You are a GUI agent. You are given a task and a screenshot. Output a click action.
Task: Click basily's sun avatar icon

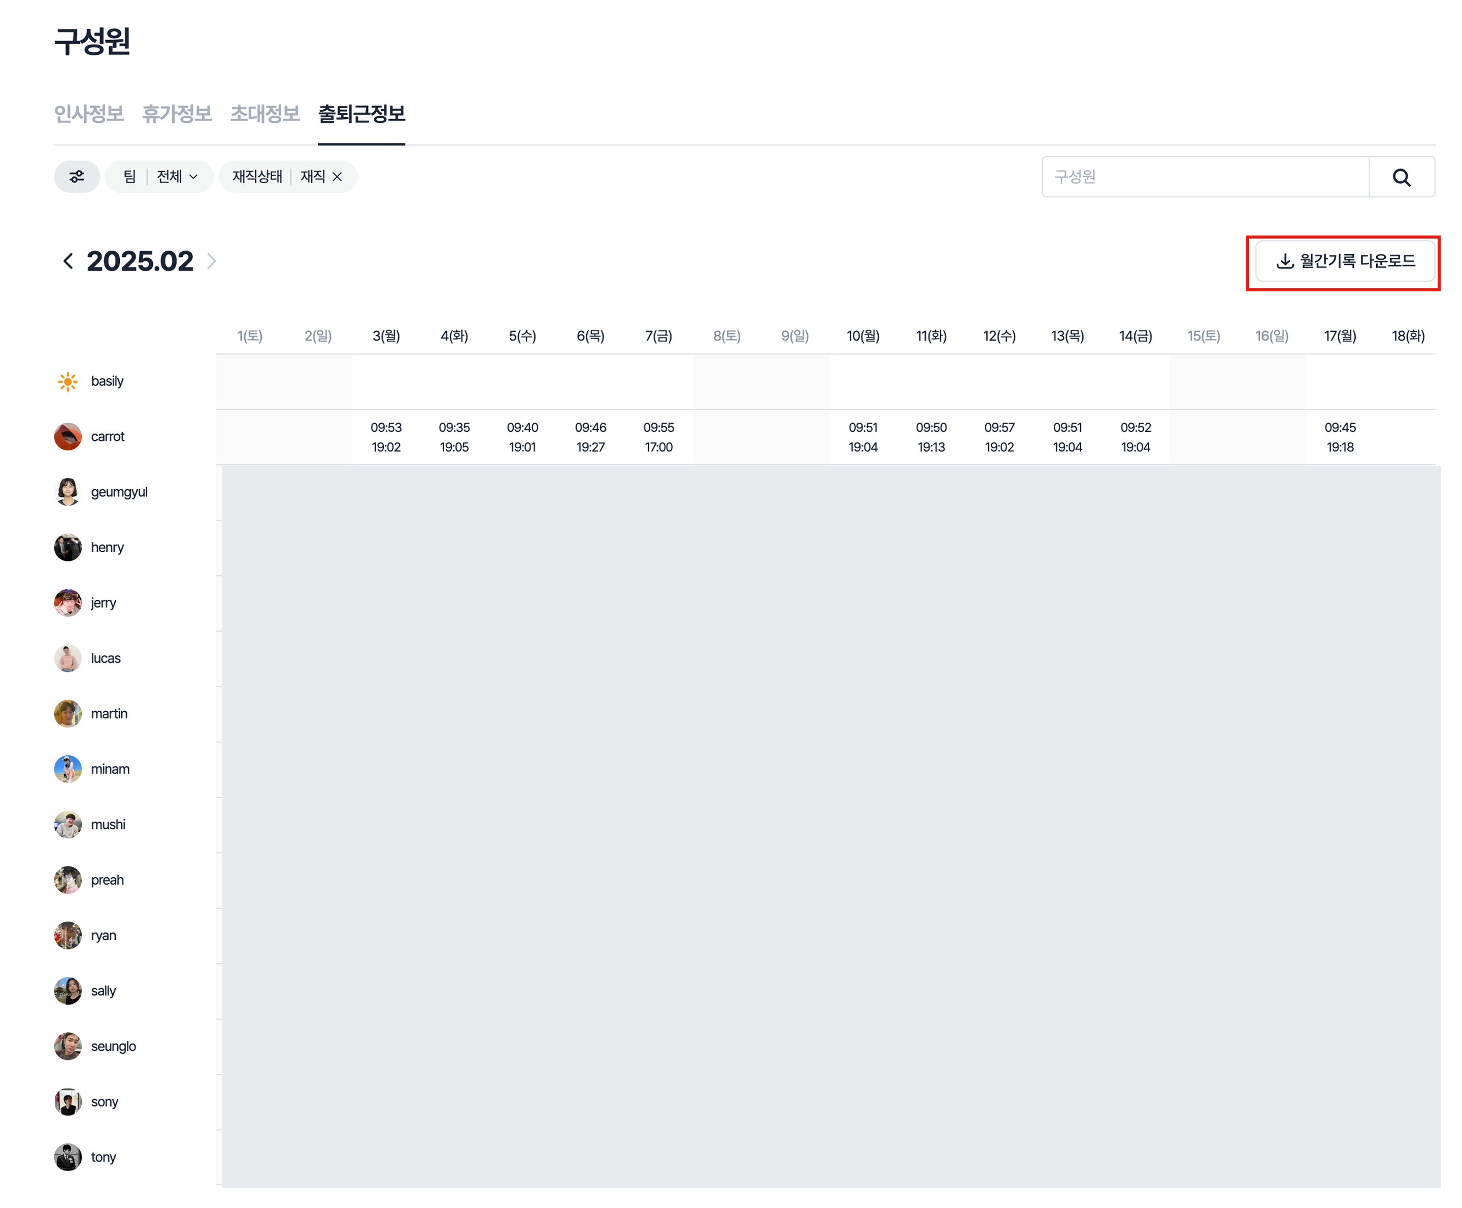tap(68, 381)
